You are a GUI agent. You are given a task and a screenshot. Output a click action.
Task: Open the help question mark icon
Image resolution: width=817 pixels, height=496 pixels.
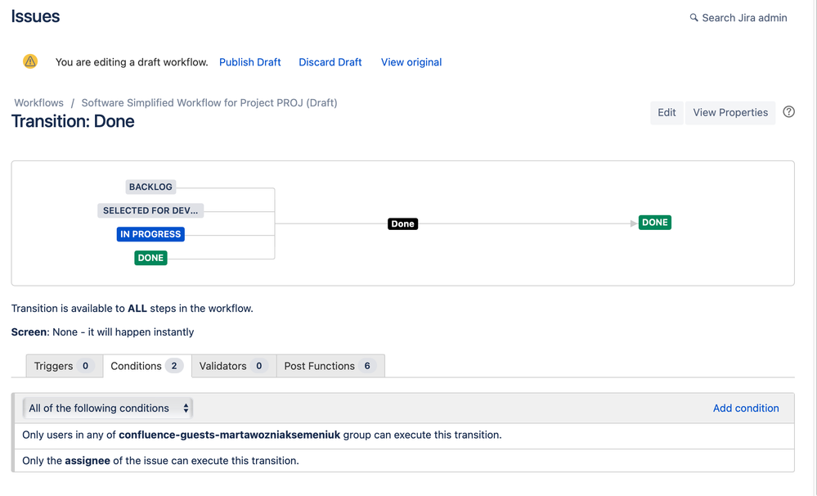pos(789,111)
